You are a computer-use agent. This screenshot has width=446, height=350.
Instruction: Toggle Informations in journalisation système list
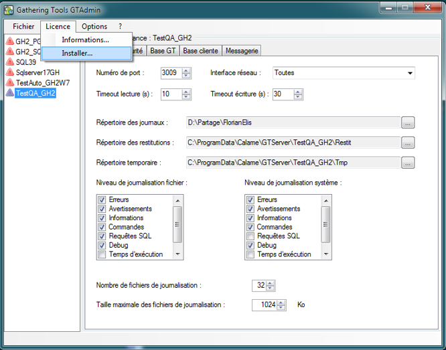[x=250, y=217]
